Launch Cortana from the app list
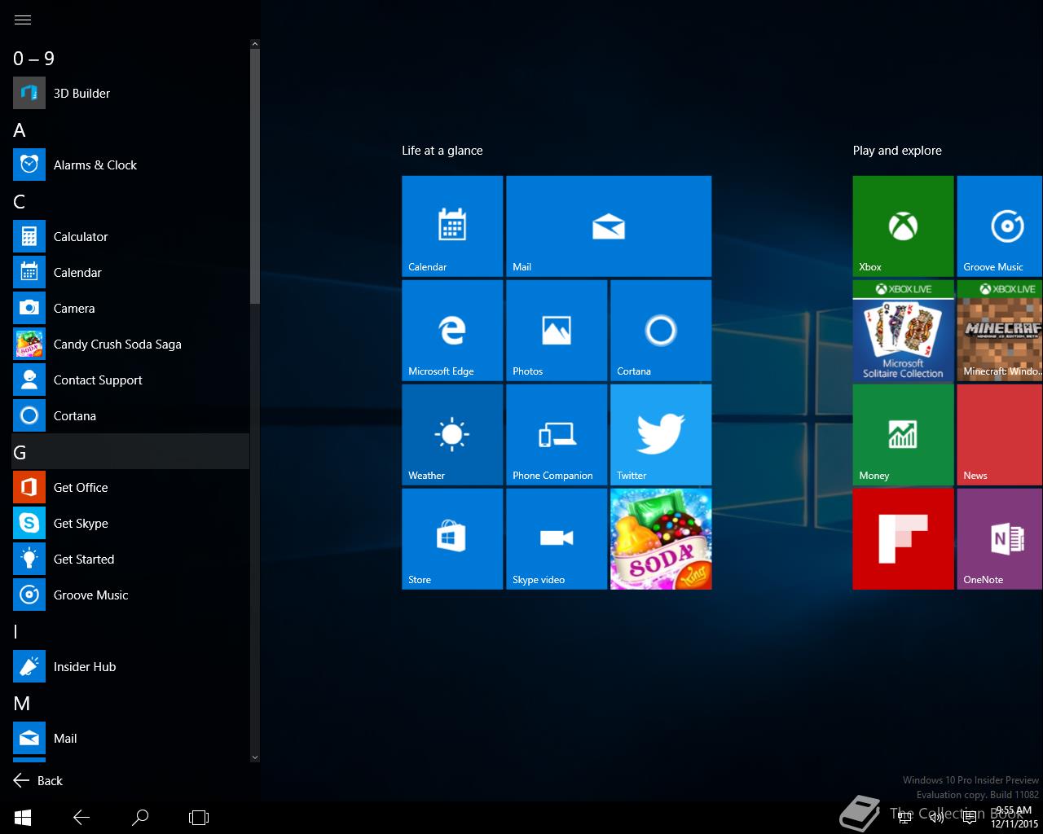Image resolution: width=1043 pixels, height=834 pixels. [130, 415]
